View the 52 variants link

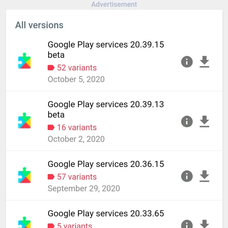[76, 68]
